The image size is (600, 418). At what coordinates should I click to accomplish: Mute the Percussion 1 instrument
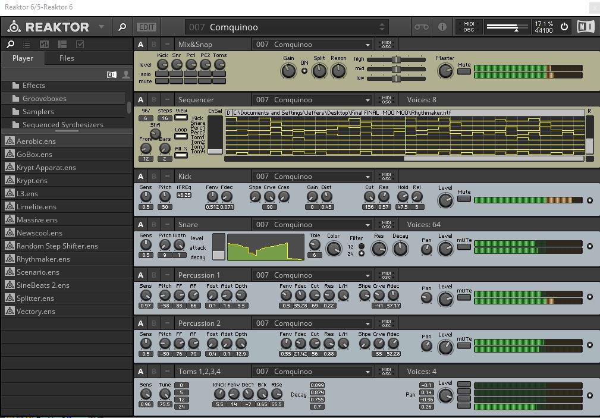point(464,297)
